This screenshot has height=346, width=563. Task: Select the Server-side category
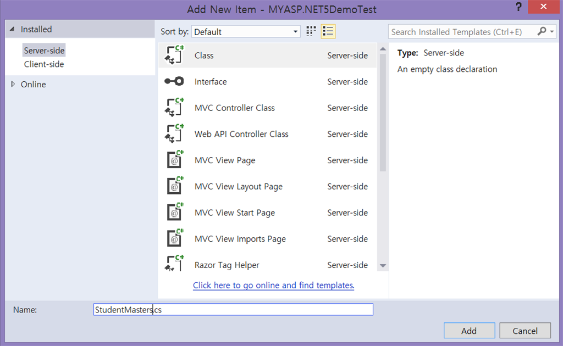click(44, 51)
